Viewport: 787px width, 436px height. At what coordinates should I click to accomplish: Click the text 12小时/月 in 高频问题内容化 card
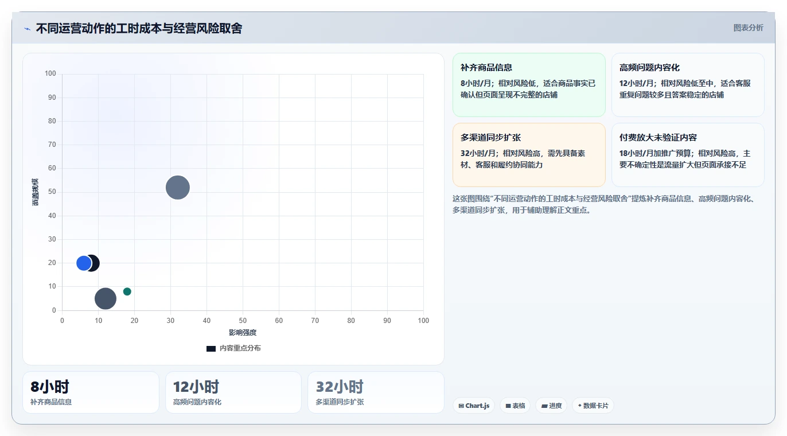tap(637, 83)
